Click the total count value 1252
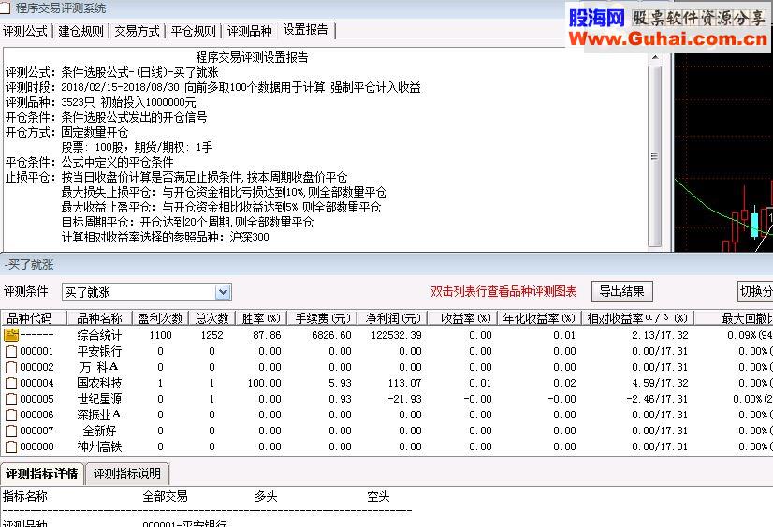773x527 pixels. pyautogui.click(x=212, y=335)
